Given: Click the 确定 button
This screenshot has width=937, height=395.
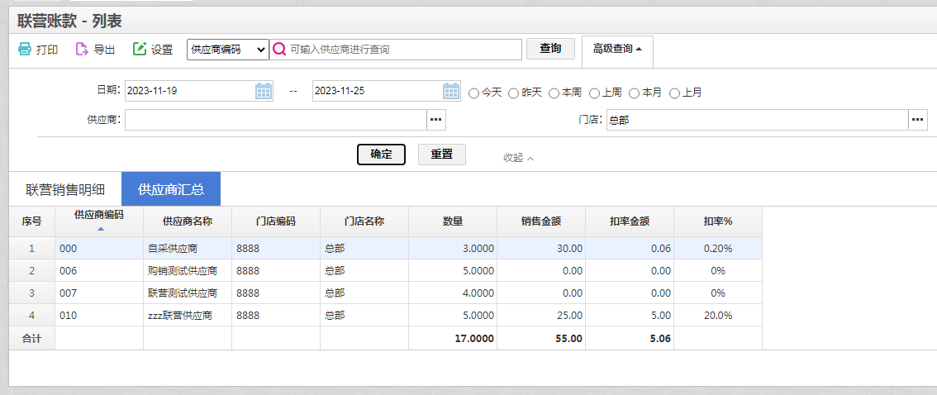Looking at the screenshot, I should click(381, 155).
